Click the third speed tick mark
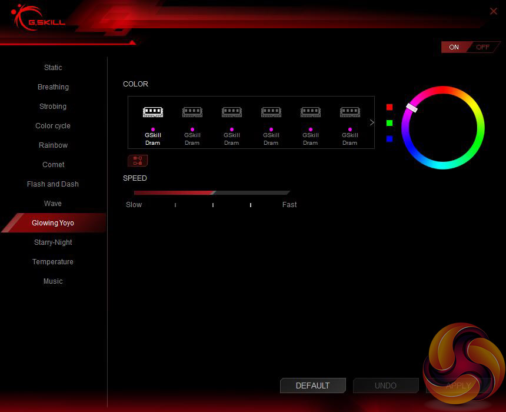 pyautogui.click(x=251, y=205)
